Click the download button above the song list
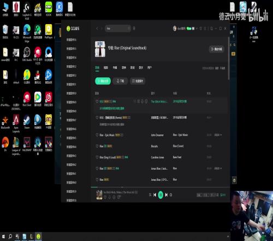 [x=120, y=81]
